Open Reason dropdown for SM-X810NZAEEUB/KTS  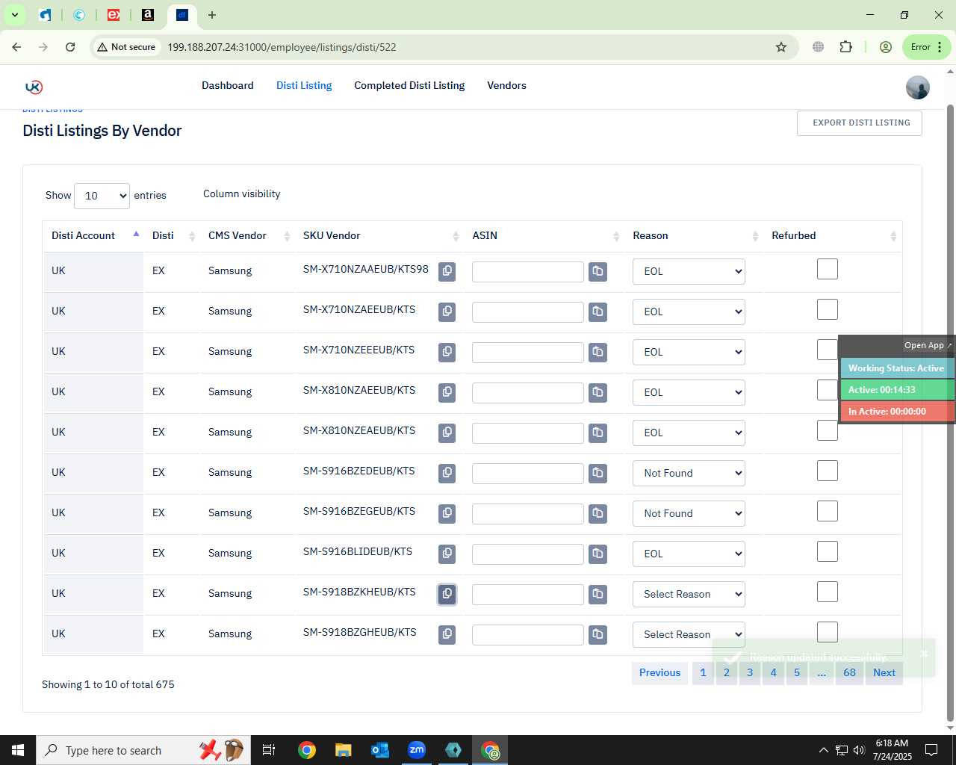pos(689,392)
